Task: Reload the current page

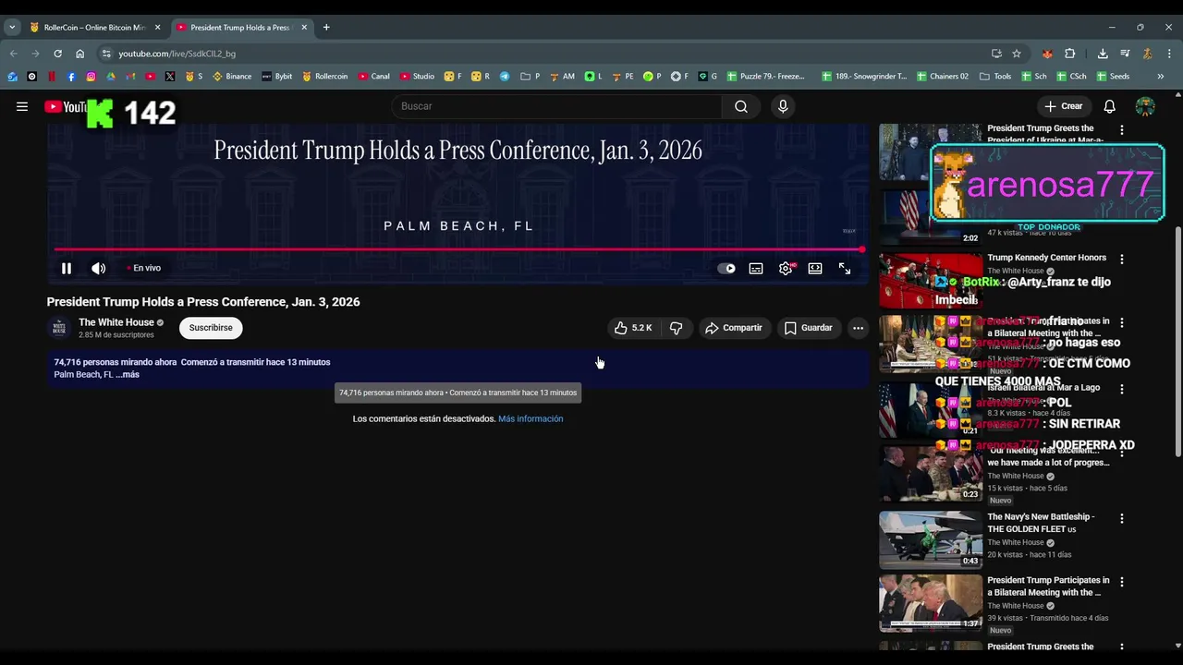Action: (57, 54)
